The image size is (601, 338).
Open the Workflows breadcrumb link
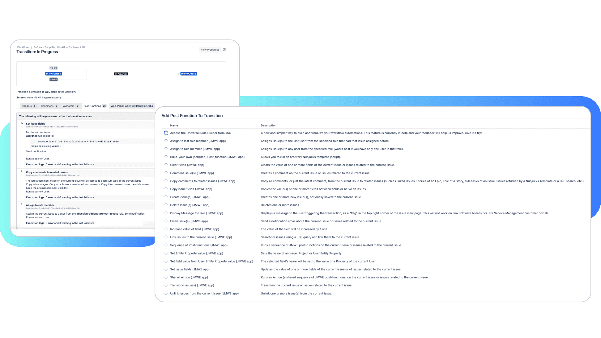[23, 47]
